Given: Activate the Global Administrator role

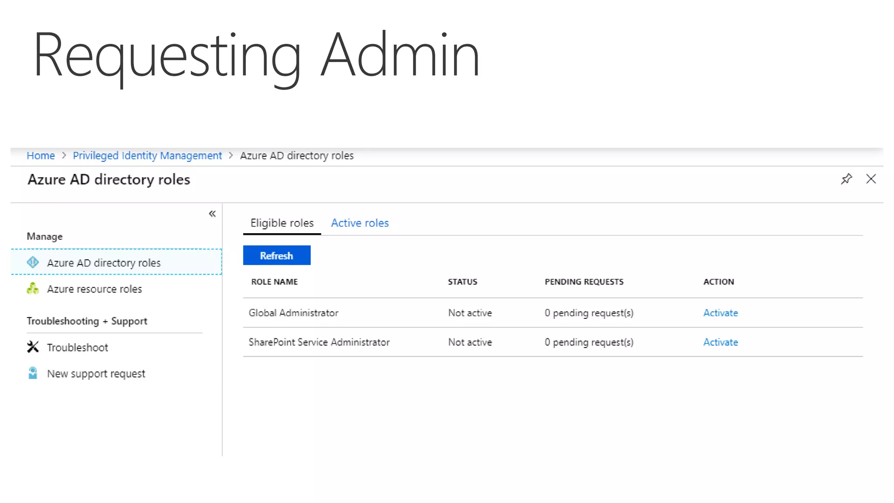Looking at the screenshot, I should click(x=720, y=313).
